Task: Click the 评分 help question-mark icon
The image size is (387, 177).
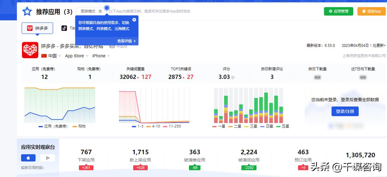Action: (233, 77)
